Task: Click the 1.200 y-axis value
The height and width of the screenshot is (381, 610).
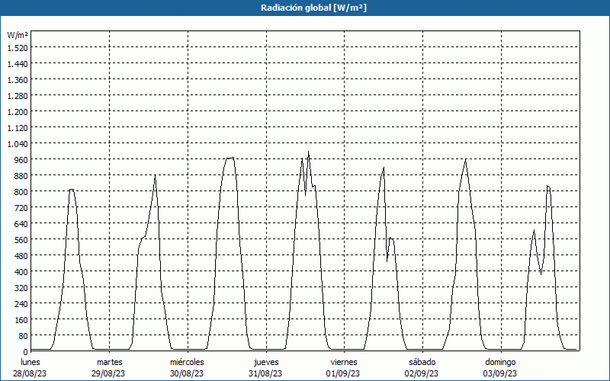Action: (x=18, y=111)
